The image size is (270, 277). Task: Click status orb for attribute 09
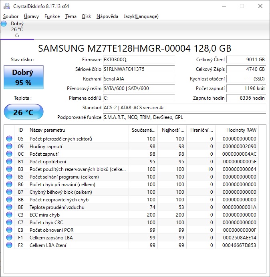click(x=9, y=146)
